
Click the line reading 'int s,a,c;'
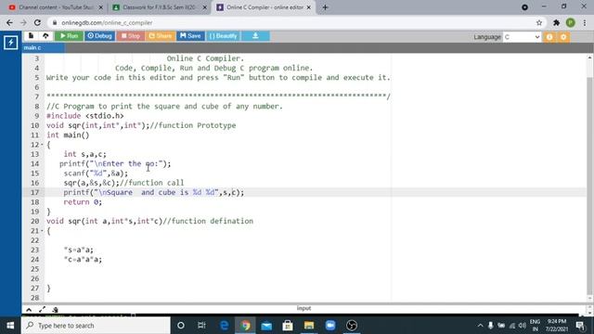pos(85,154)
